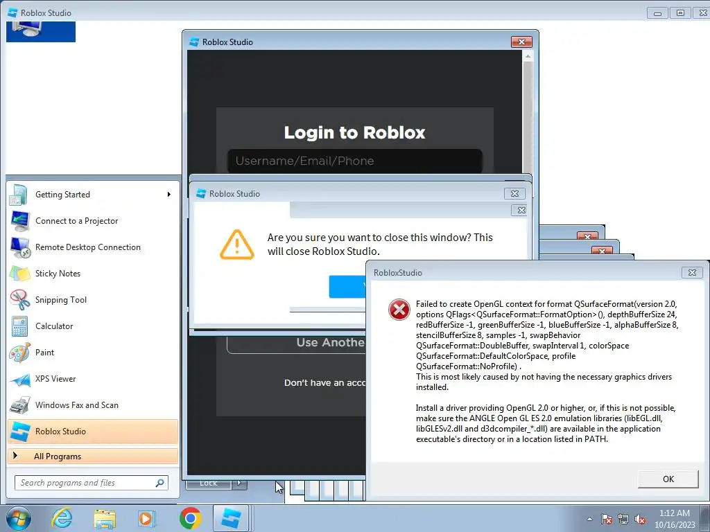Click the blue confirm button in close dialog

pos(347,286)
